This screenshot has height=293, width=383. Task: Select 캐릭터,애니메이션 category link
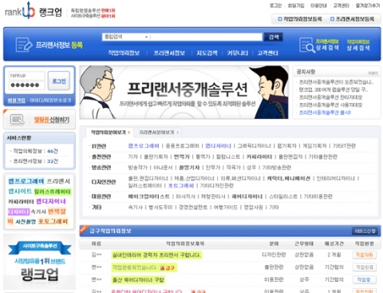(x=289, y=178)
